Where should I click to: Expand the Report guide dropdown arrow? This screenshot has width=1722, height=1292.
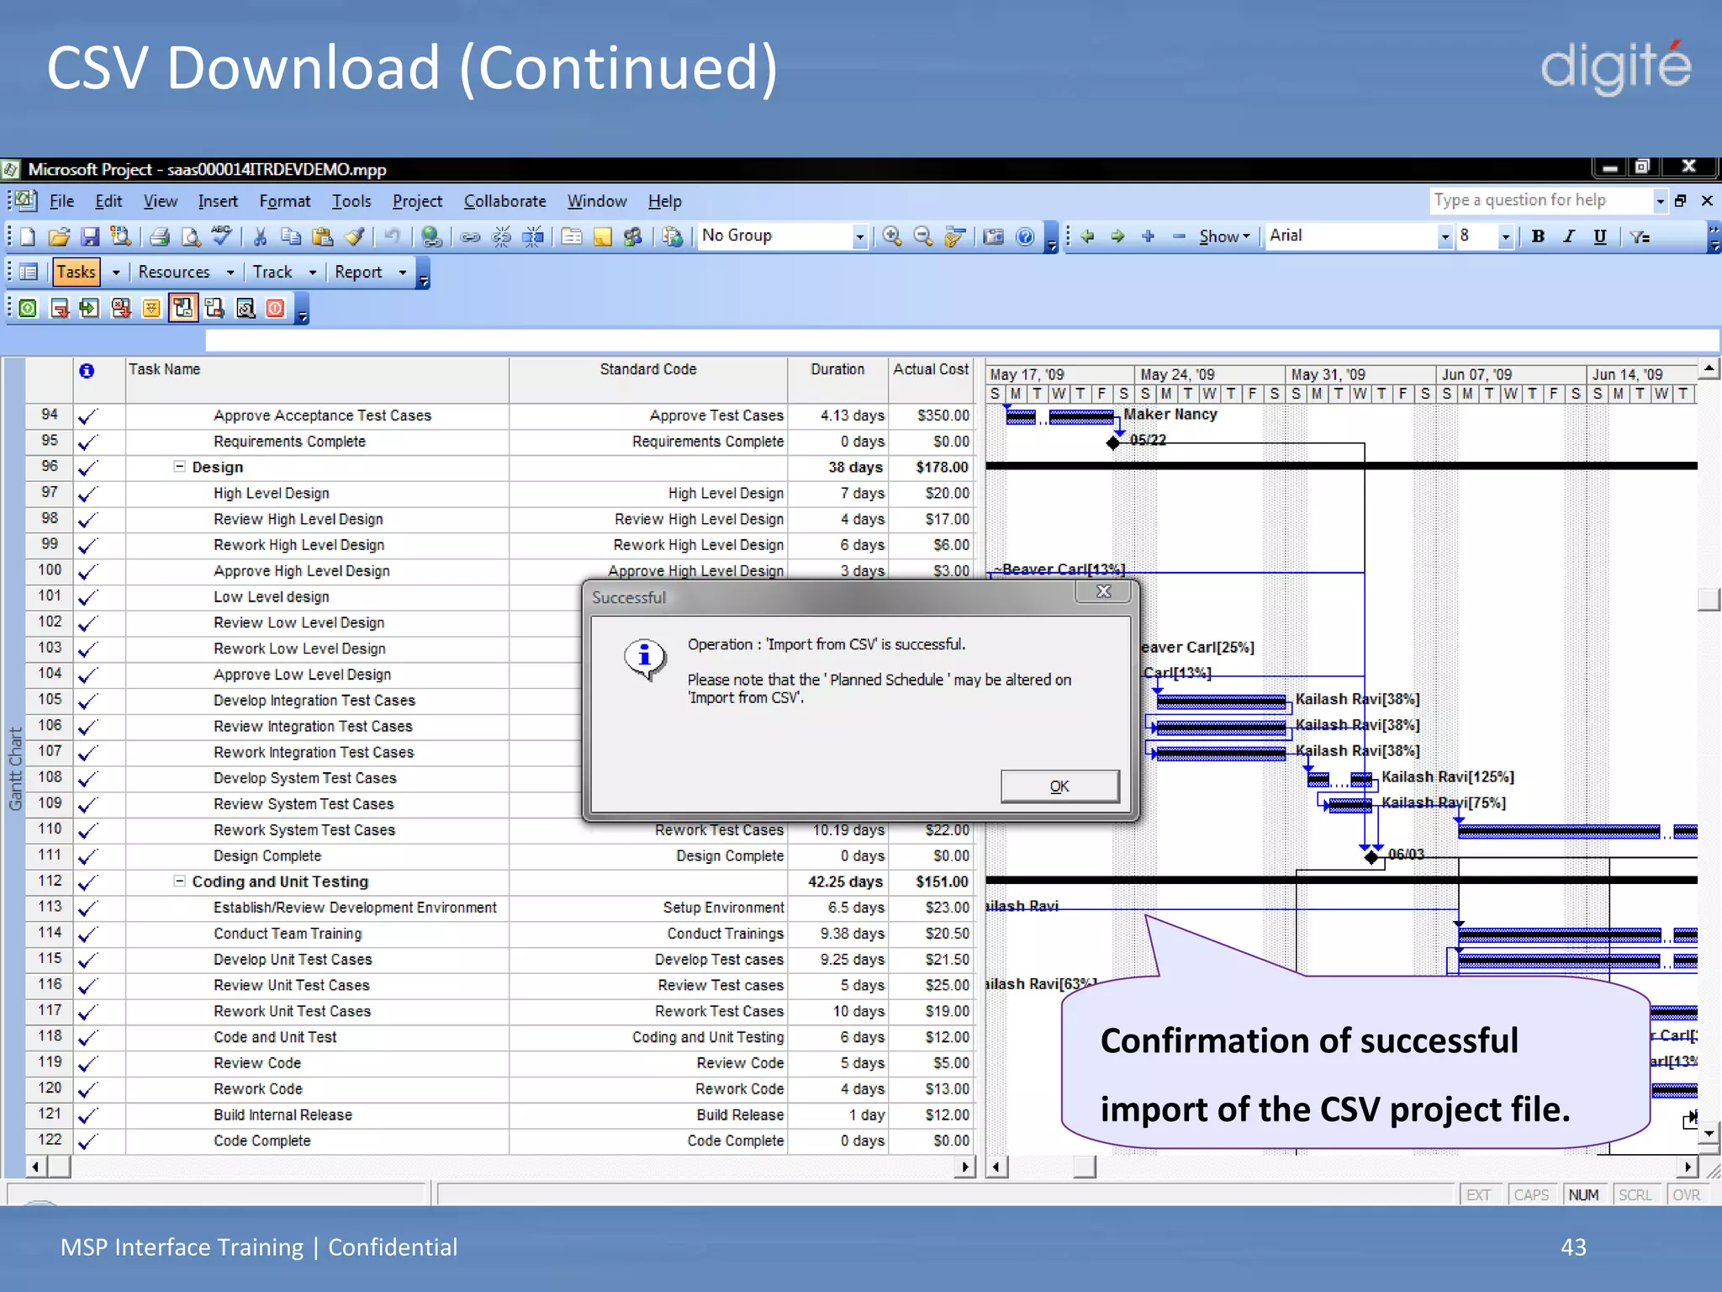[403, 273]
